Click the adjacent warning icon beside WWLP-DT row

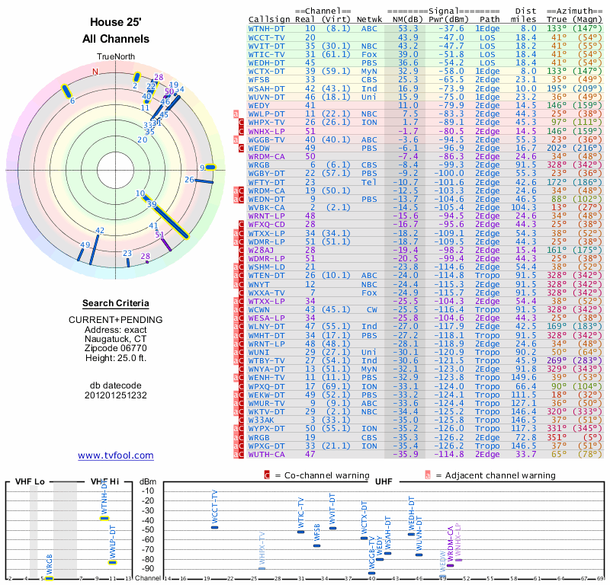pos(236,114)
